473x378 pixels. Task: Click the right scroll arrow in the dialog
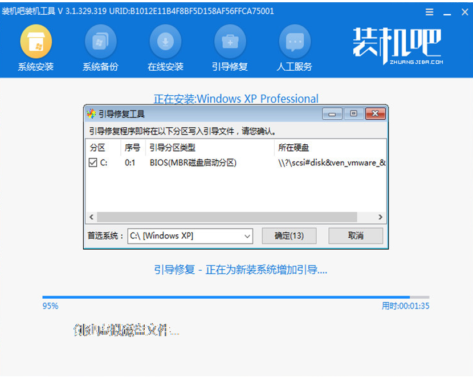pos(381,217)
